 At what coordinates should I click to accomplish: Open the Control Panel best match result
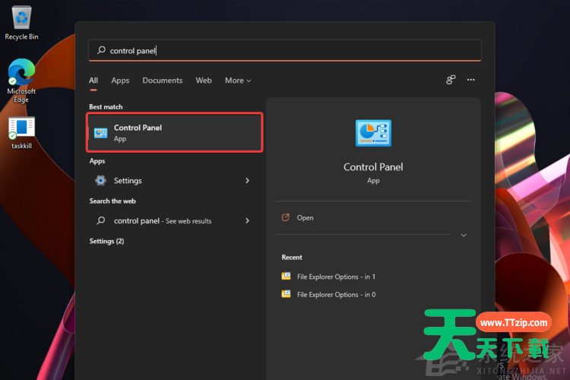coord(175,133)
